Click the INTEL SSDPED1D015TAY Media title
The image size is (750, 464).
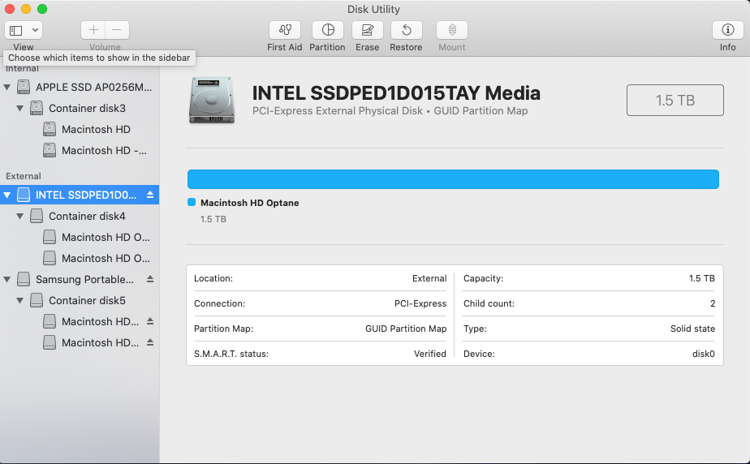tap(396, 93)
